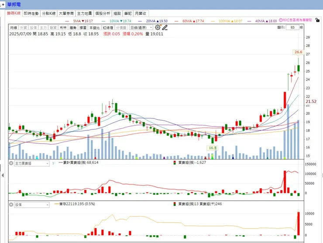
Task: Open the 主力買賣超 indicator dropdown
Action: tap(32, 163)
